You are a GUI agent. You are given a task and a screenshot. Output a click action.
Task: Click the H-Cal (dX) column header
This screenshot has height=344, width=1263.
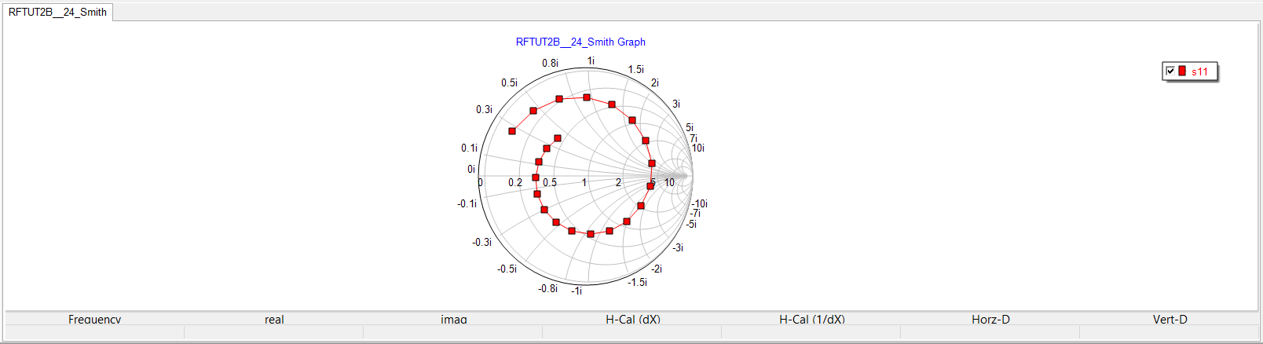(632, 319)
